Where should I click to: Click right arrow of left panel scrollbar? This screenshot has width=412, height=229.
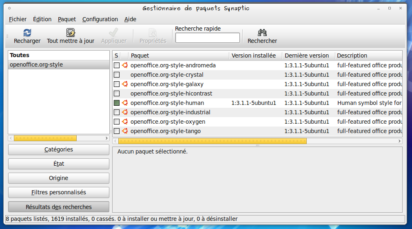click(x=106, y=138)
